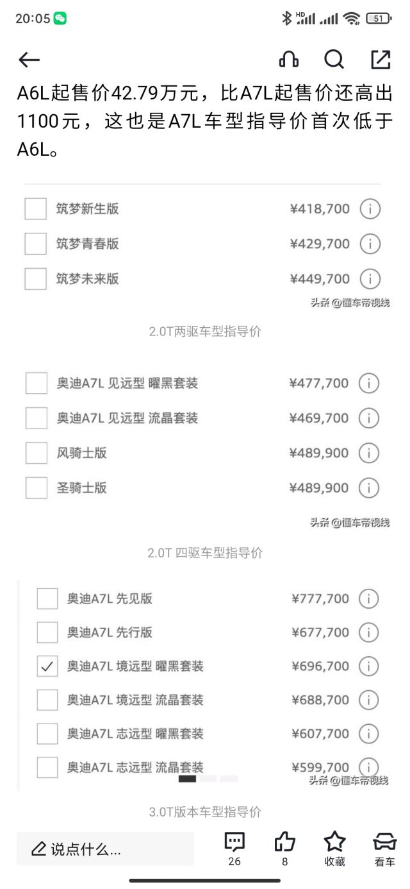
Task: Tap the info circle next to 圣骑士版
Action: tap(370, 487)
